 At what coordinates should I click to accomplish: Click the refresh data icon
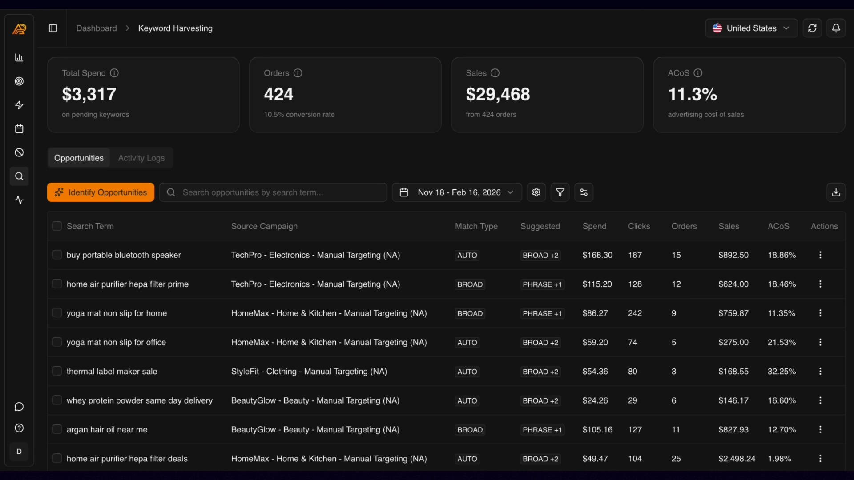click(812, 28)
